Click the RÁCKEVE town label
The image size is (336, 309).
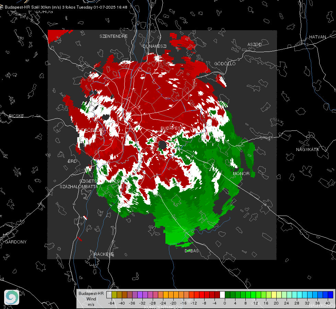tap(104, 254)
